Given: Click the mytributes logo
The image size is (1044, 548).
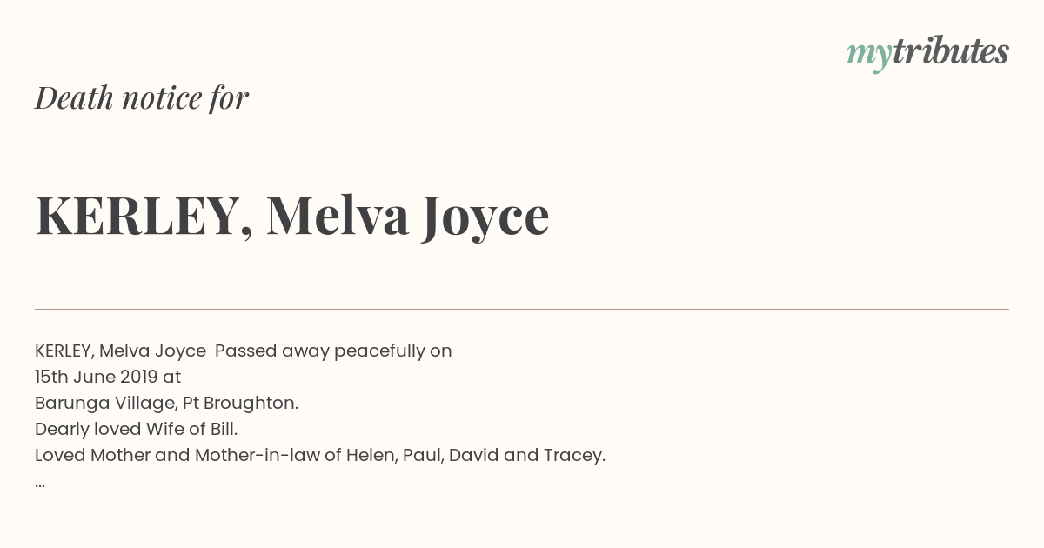Looking at the screenshot, I should pyautogui.click(x=927, y=53).
